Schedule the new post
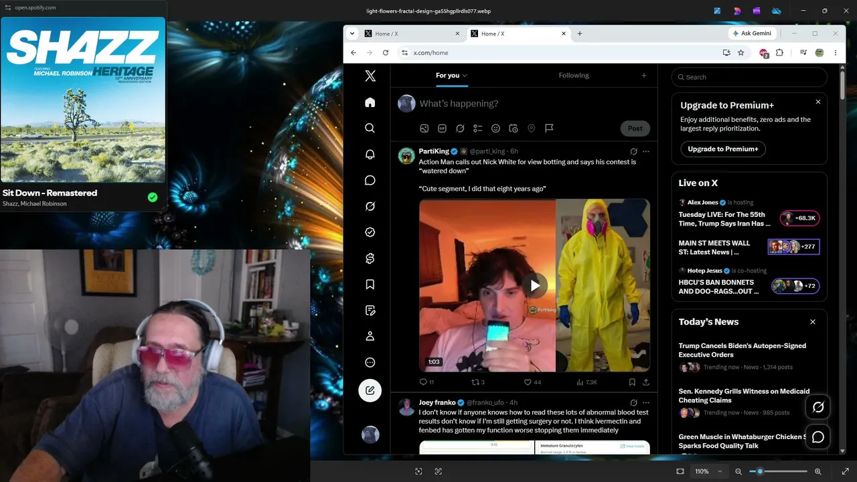Screen dimensions: 857x482 click(514, 129)
